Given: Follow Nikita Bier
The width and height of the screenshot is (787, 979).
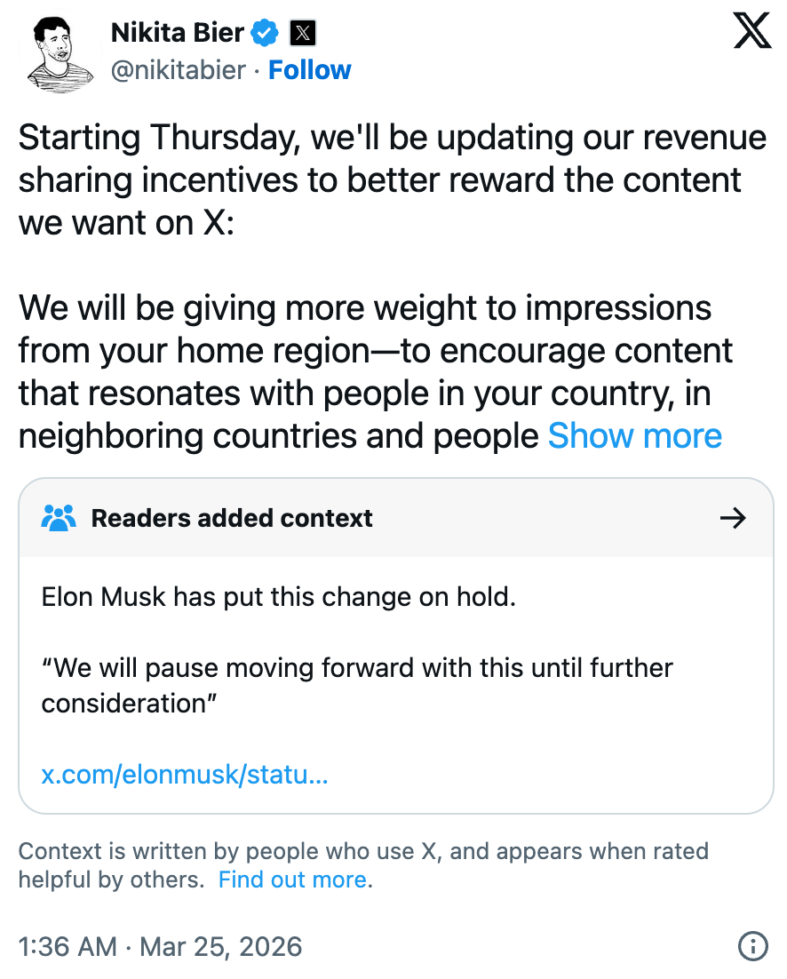Looking at the screenshot, I should (310, 70).
